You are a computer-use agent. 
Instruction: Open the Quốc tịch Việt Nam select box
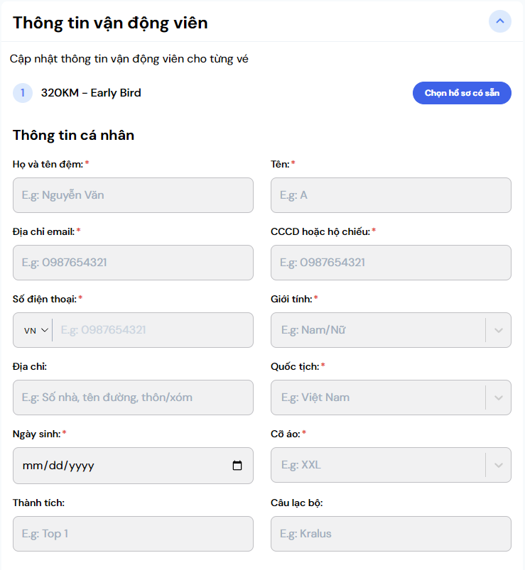click(377, 398)
